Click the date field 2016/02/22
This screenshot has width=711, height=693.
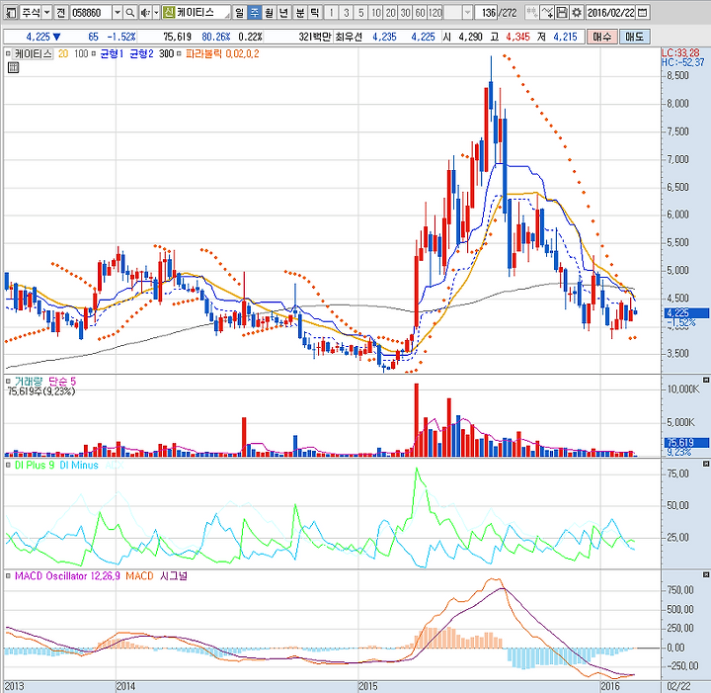(611, 12)
